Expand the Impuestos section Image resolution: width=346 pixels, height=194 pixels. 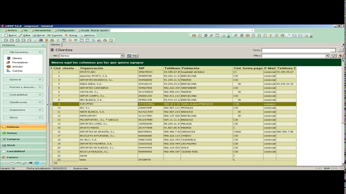pos(23,110)
